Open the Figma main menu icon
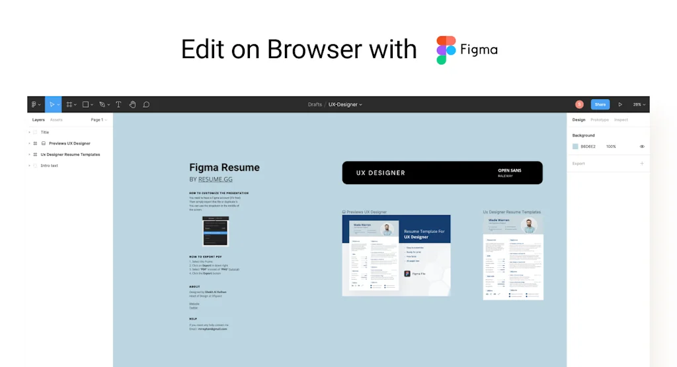Viewport: 677px width, 367px height. (x=34, y=104)
